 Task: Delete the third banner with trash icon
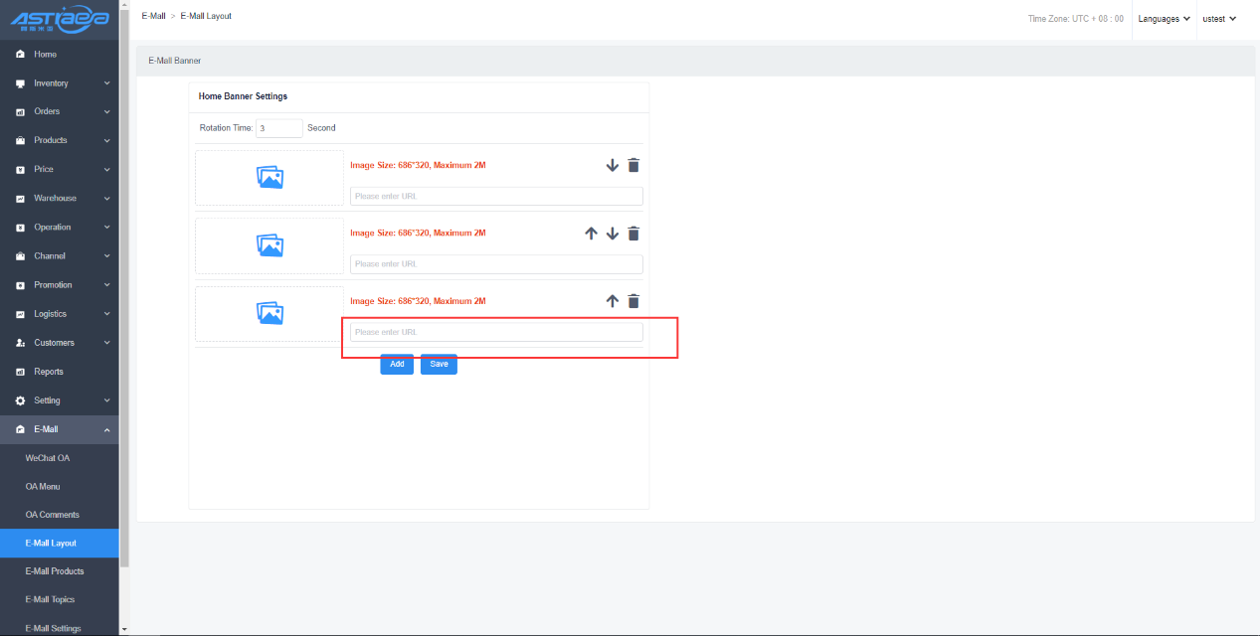pos(633,301)
